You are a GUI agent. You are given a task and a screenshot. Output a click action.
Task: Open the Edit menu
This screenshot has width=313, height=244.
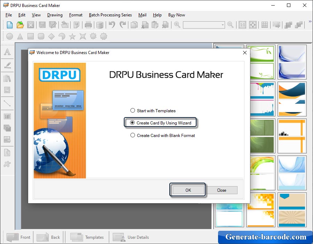[x=22, y=15]
